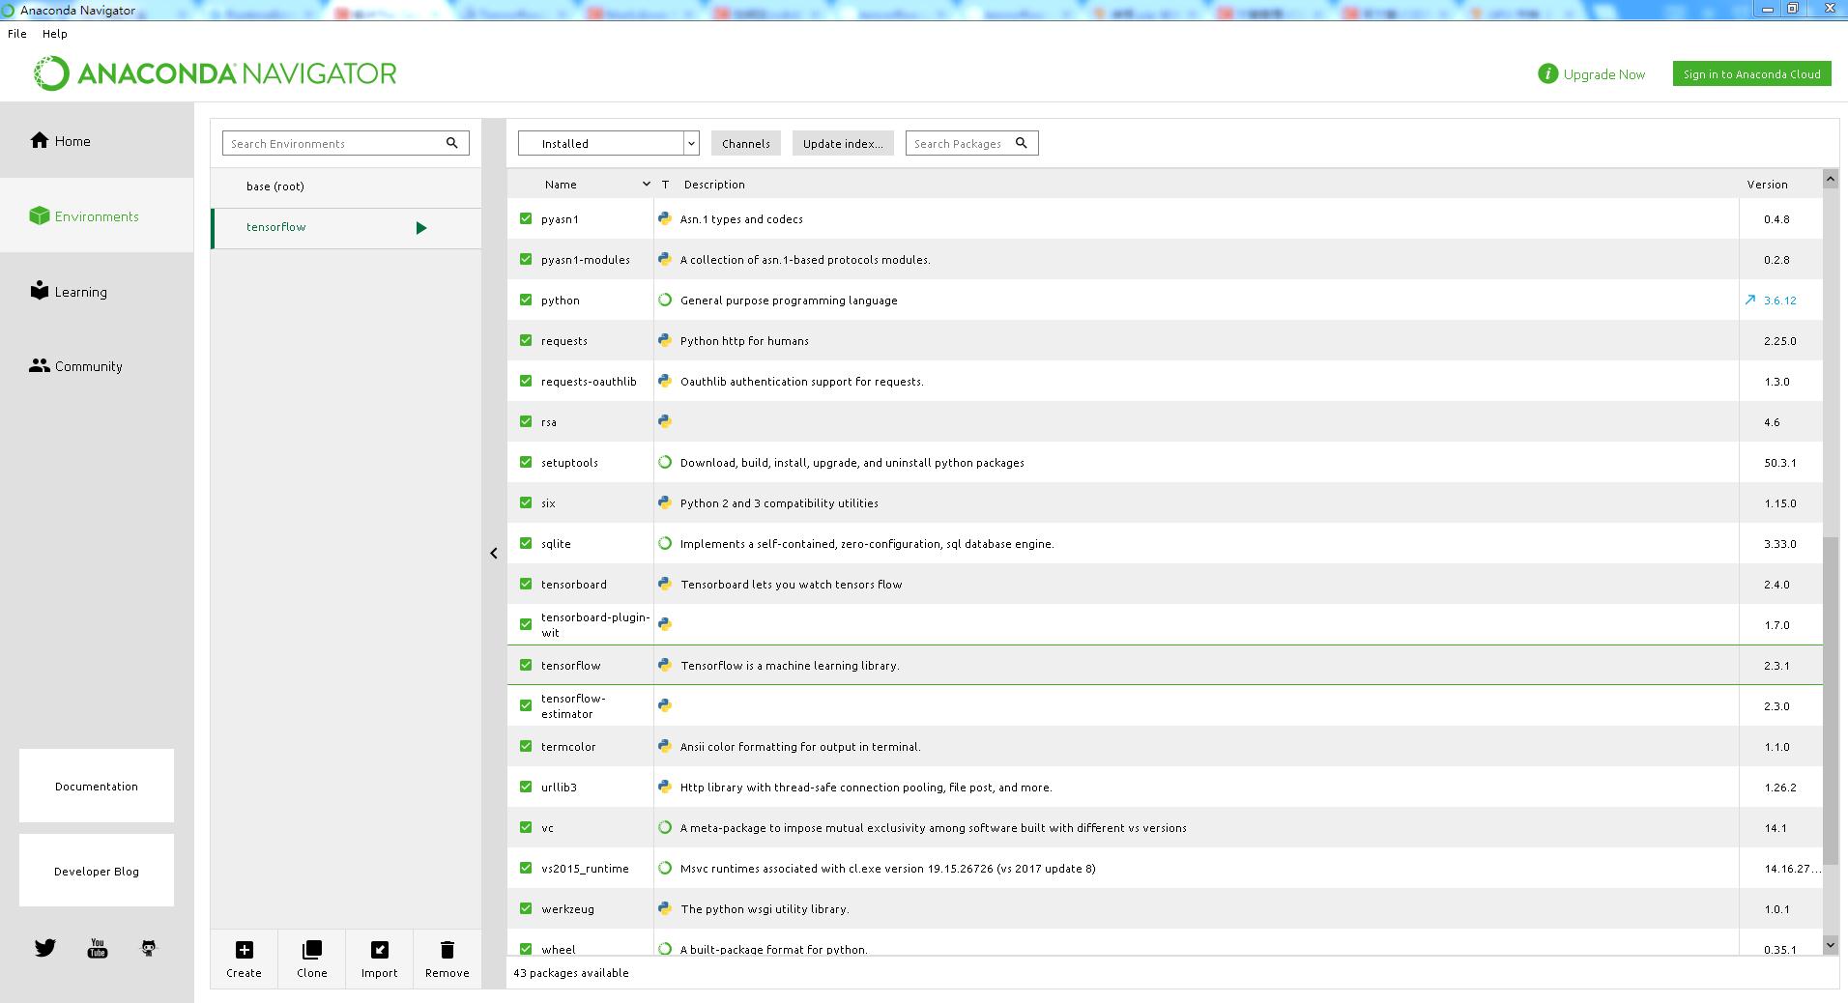The width and height of the screenshot is (1848, 1003).
Task: Click the Description column header
Action: (x=714, y=184)
